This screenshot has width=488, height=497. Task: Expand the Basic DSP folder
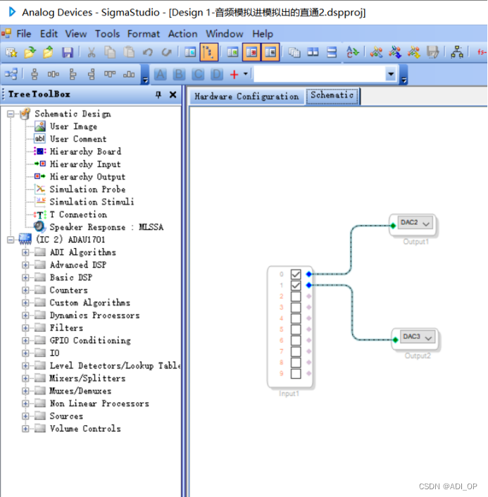[x=25, y=278]
